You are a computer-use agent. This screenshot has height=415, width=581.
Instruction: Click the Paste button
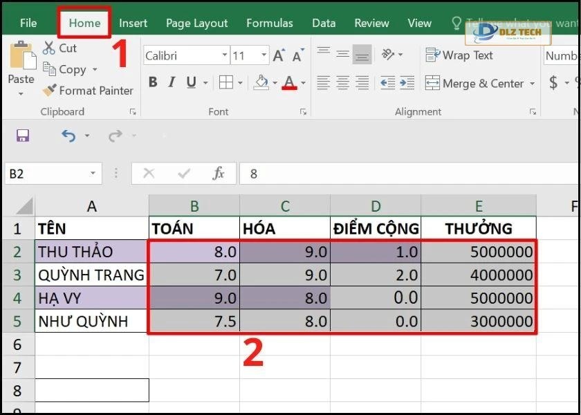coord(21,67)
